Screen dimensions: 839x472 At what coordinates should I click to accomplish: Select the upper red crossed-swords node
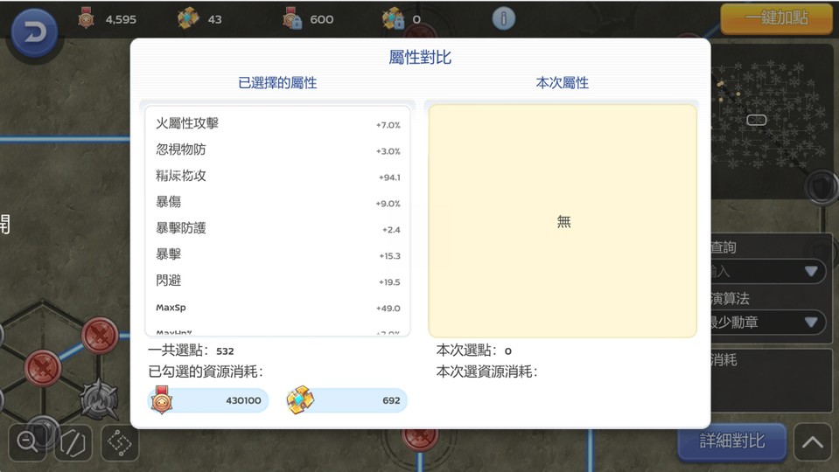(x=100, y=336)
